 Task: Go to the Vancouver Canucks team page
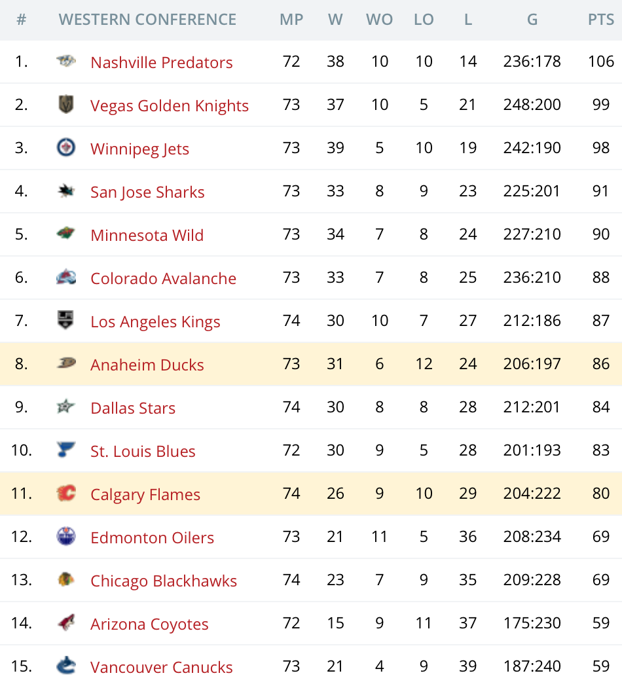(x=161, y=667)
